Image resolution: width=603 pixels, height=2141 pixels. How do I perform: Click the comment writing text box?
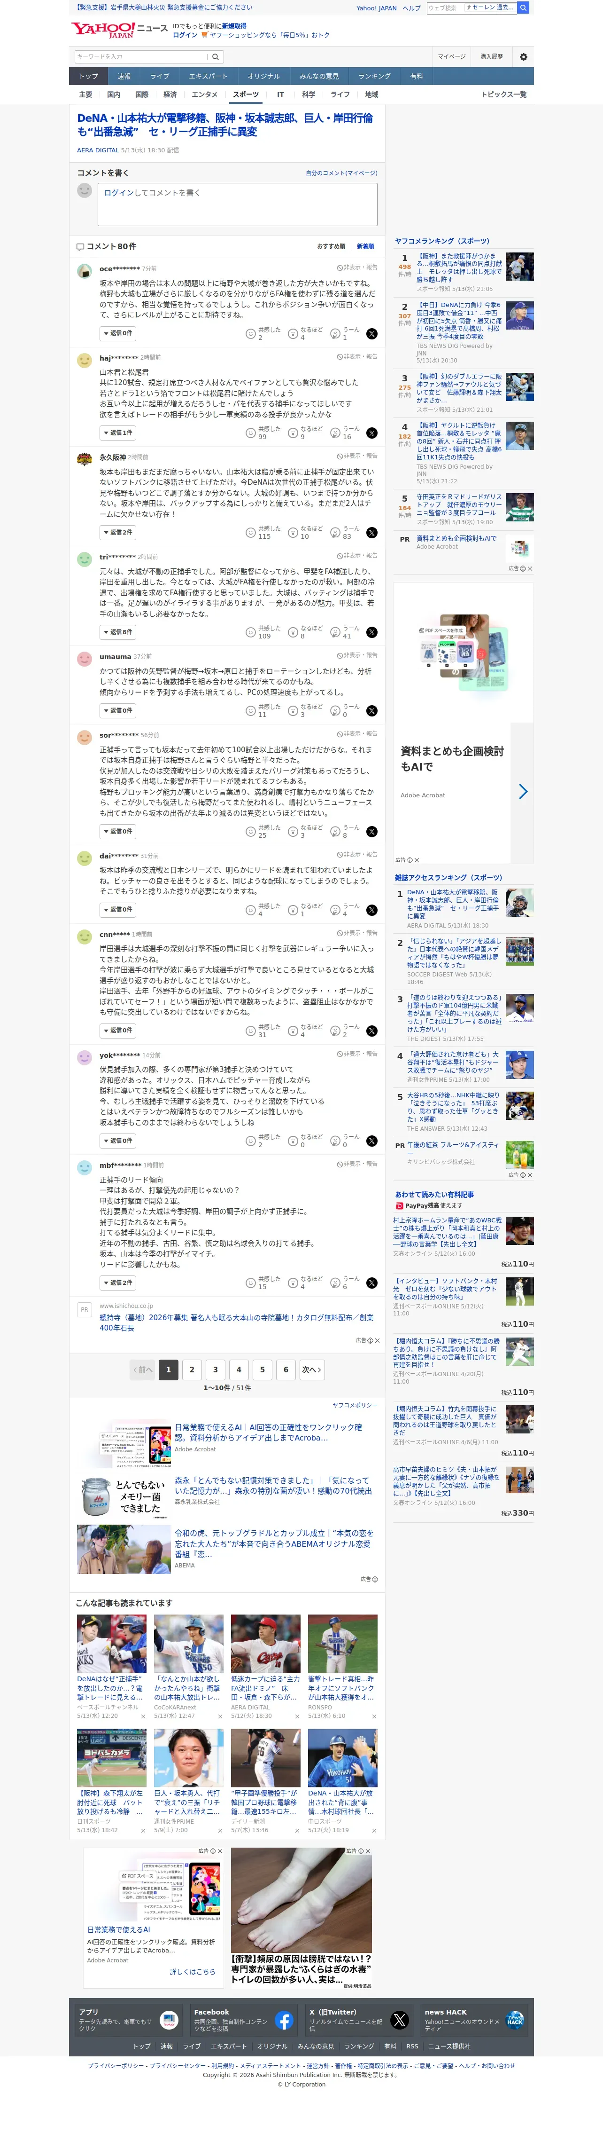(x=238, y=204)
